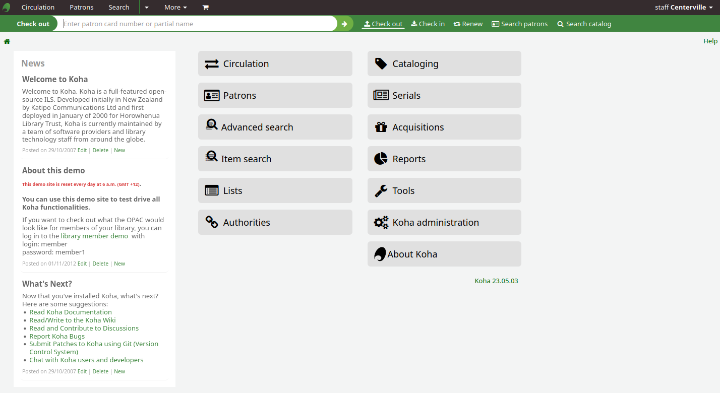Edit the What's Next? news item
Screen dimensions: 720x393
82,371
